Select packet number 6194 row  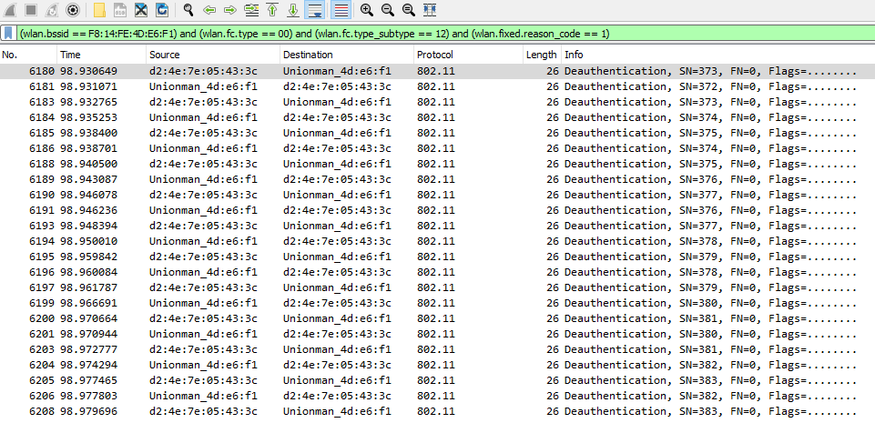tap(437, 241)
